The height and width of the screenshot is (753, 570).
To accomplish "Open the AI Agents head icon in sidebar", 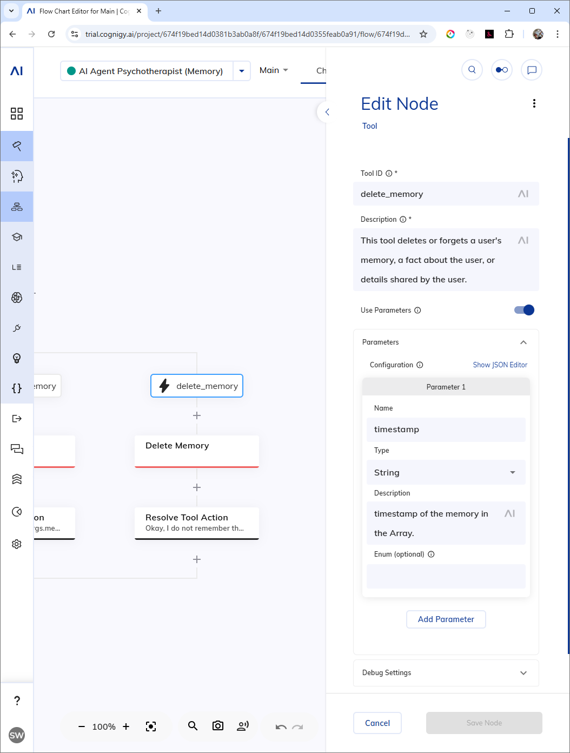I will (17, 176).
